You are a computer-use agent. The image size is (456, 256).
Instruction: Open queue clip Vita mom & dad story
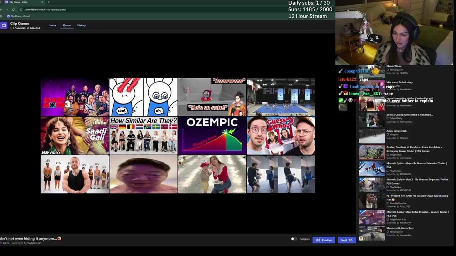(399, 82)
